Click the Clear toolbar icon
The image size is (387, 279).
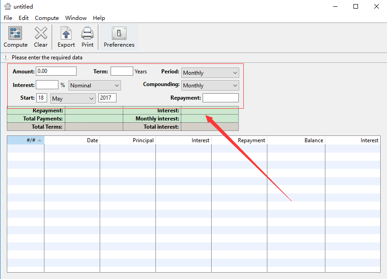point(40,36)
